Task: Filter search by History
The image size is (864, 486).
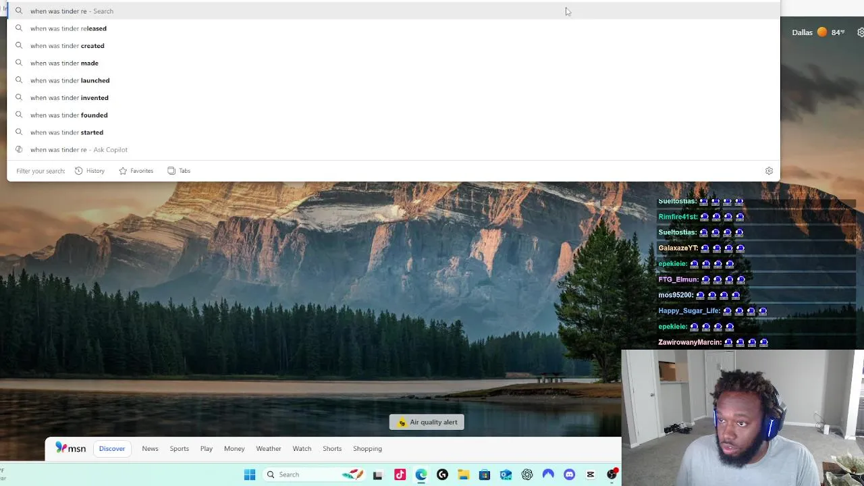Action: click(x=90, y=171)
